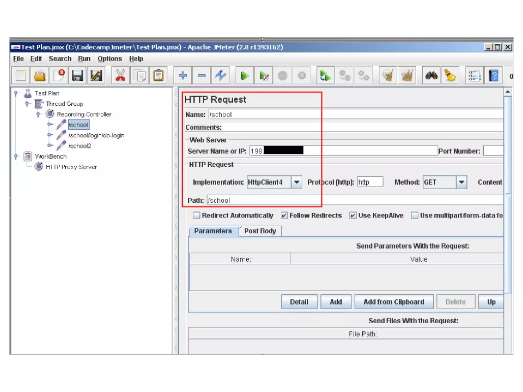Viewport: 523px width, 392px height.
Task: Uncheck the Follow Redirects checkbox
Action: (x=284, y=216)
